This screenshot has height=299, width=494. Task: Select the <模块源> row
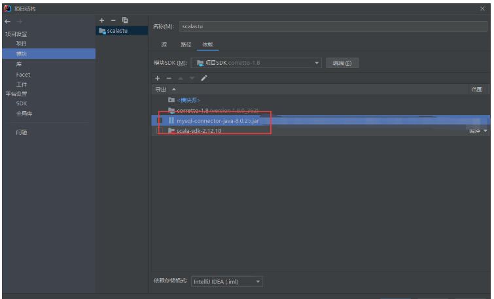pos(321,100)
